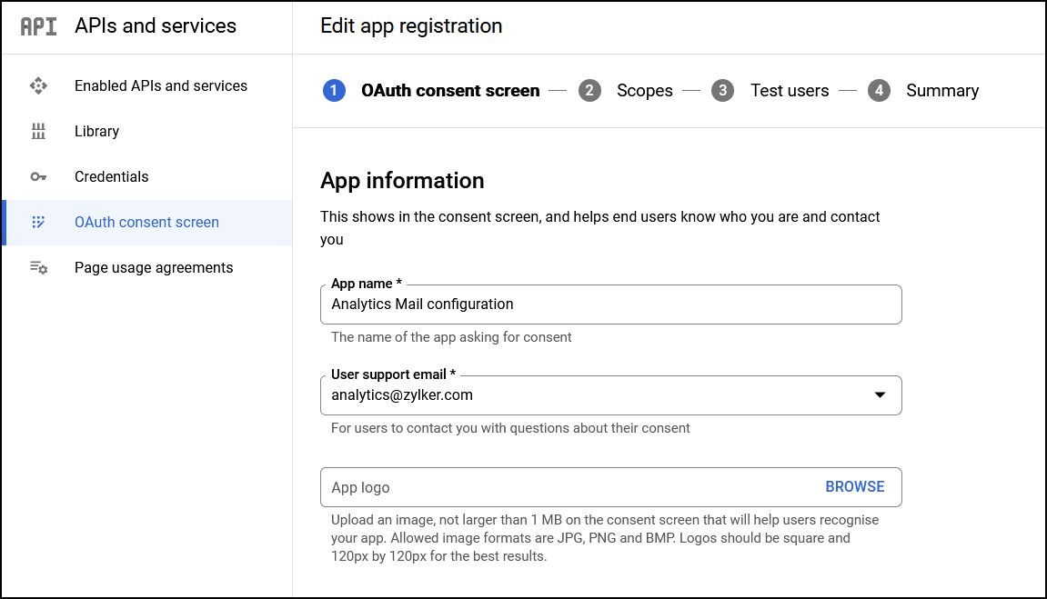Viewport: 1047px width, 599px height.
Task: Click step 1 circle indicator
Action: [x=336, y=90]
